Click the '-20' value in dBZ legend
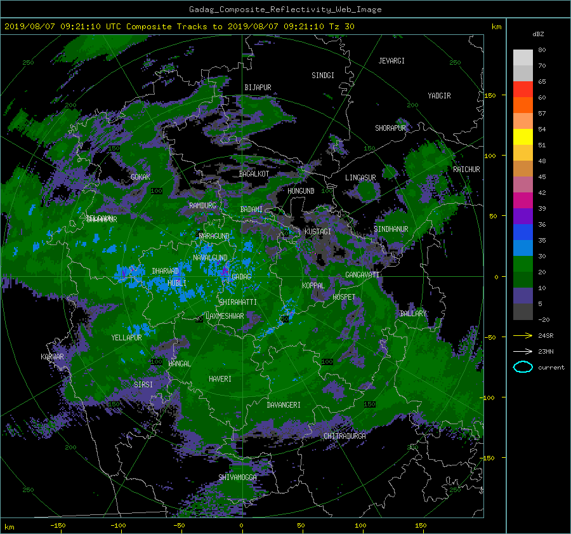The height and width of the screenshot is (534, 571). coord(544,319)
